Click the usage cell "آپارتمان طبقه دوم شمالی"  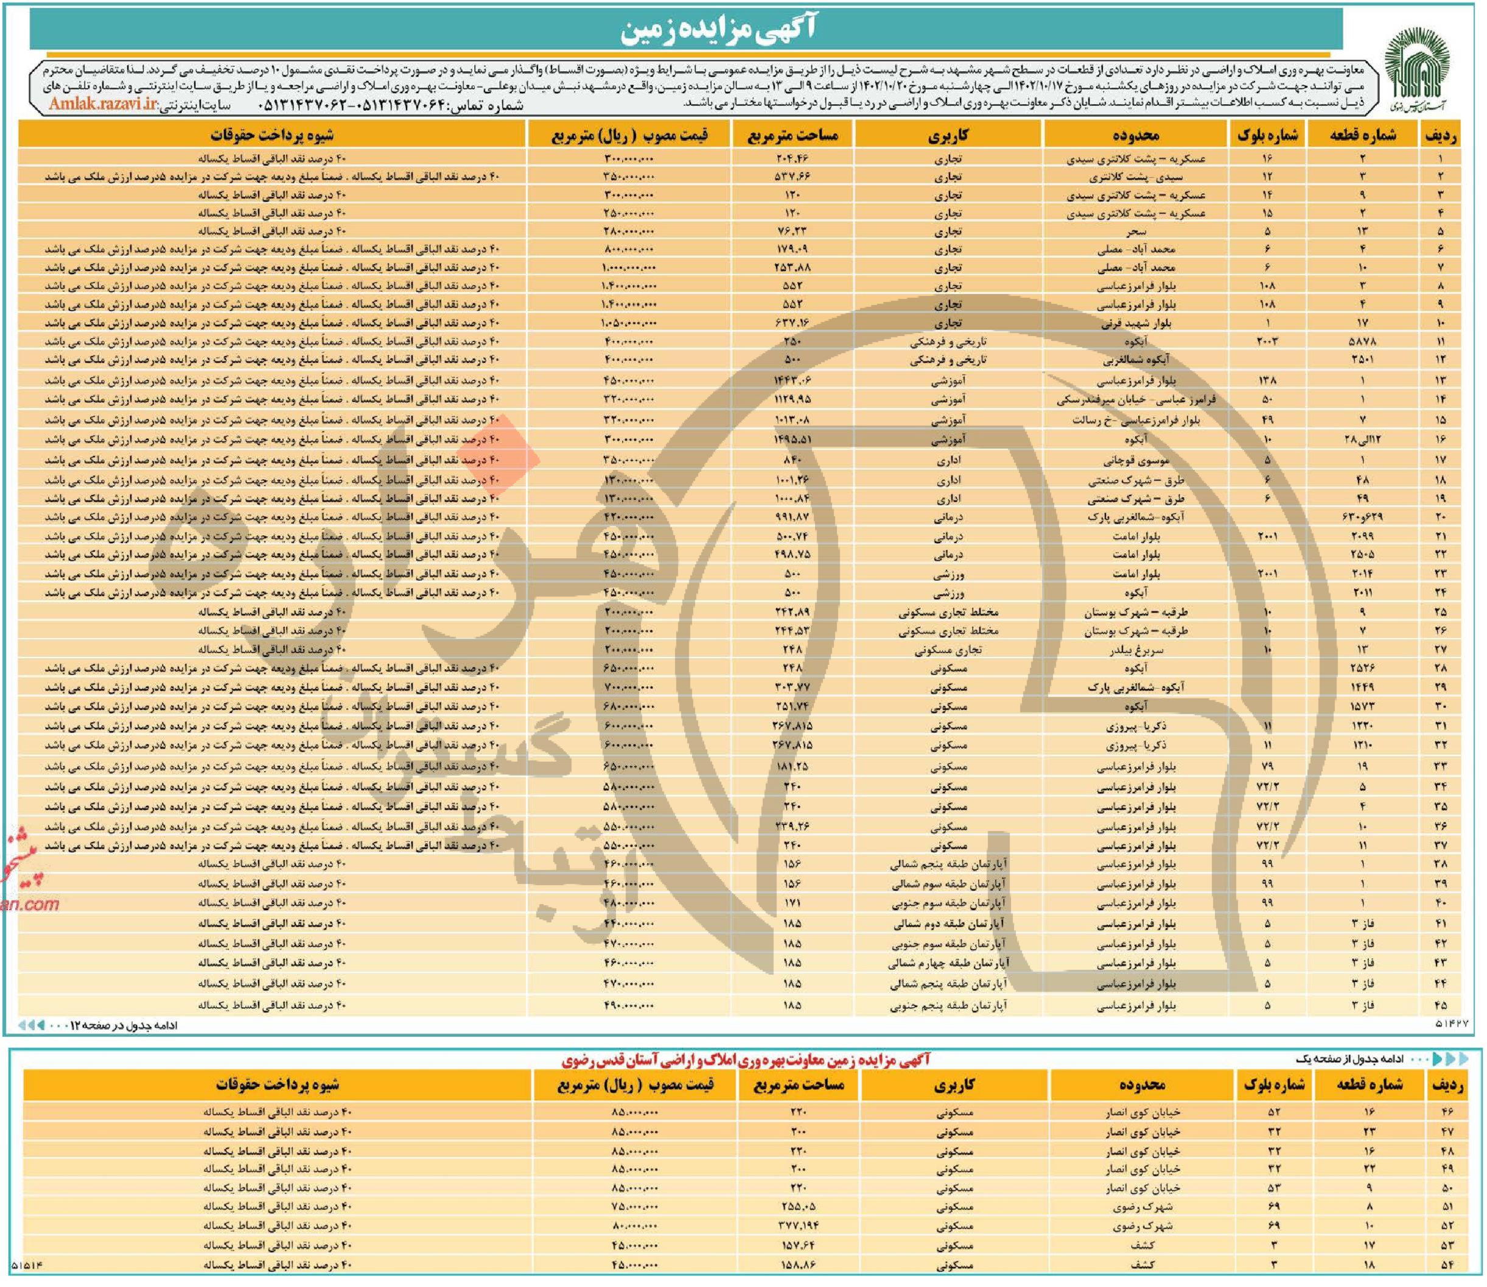pyautogui.click(x=948, y=924)
